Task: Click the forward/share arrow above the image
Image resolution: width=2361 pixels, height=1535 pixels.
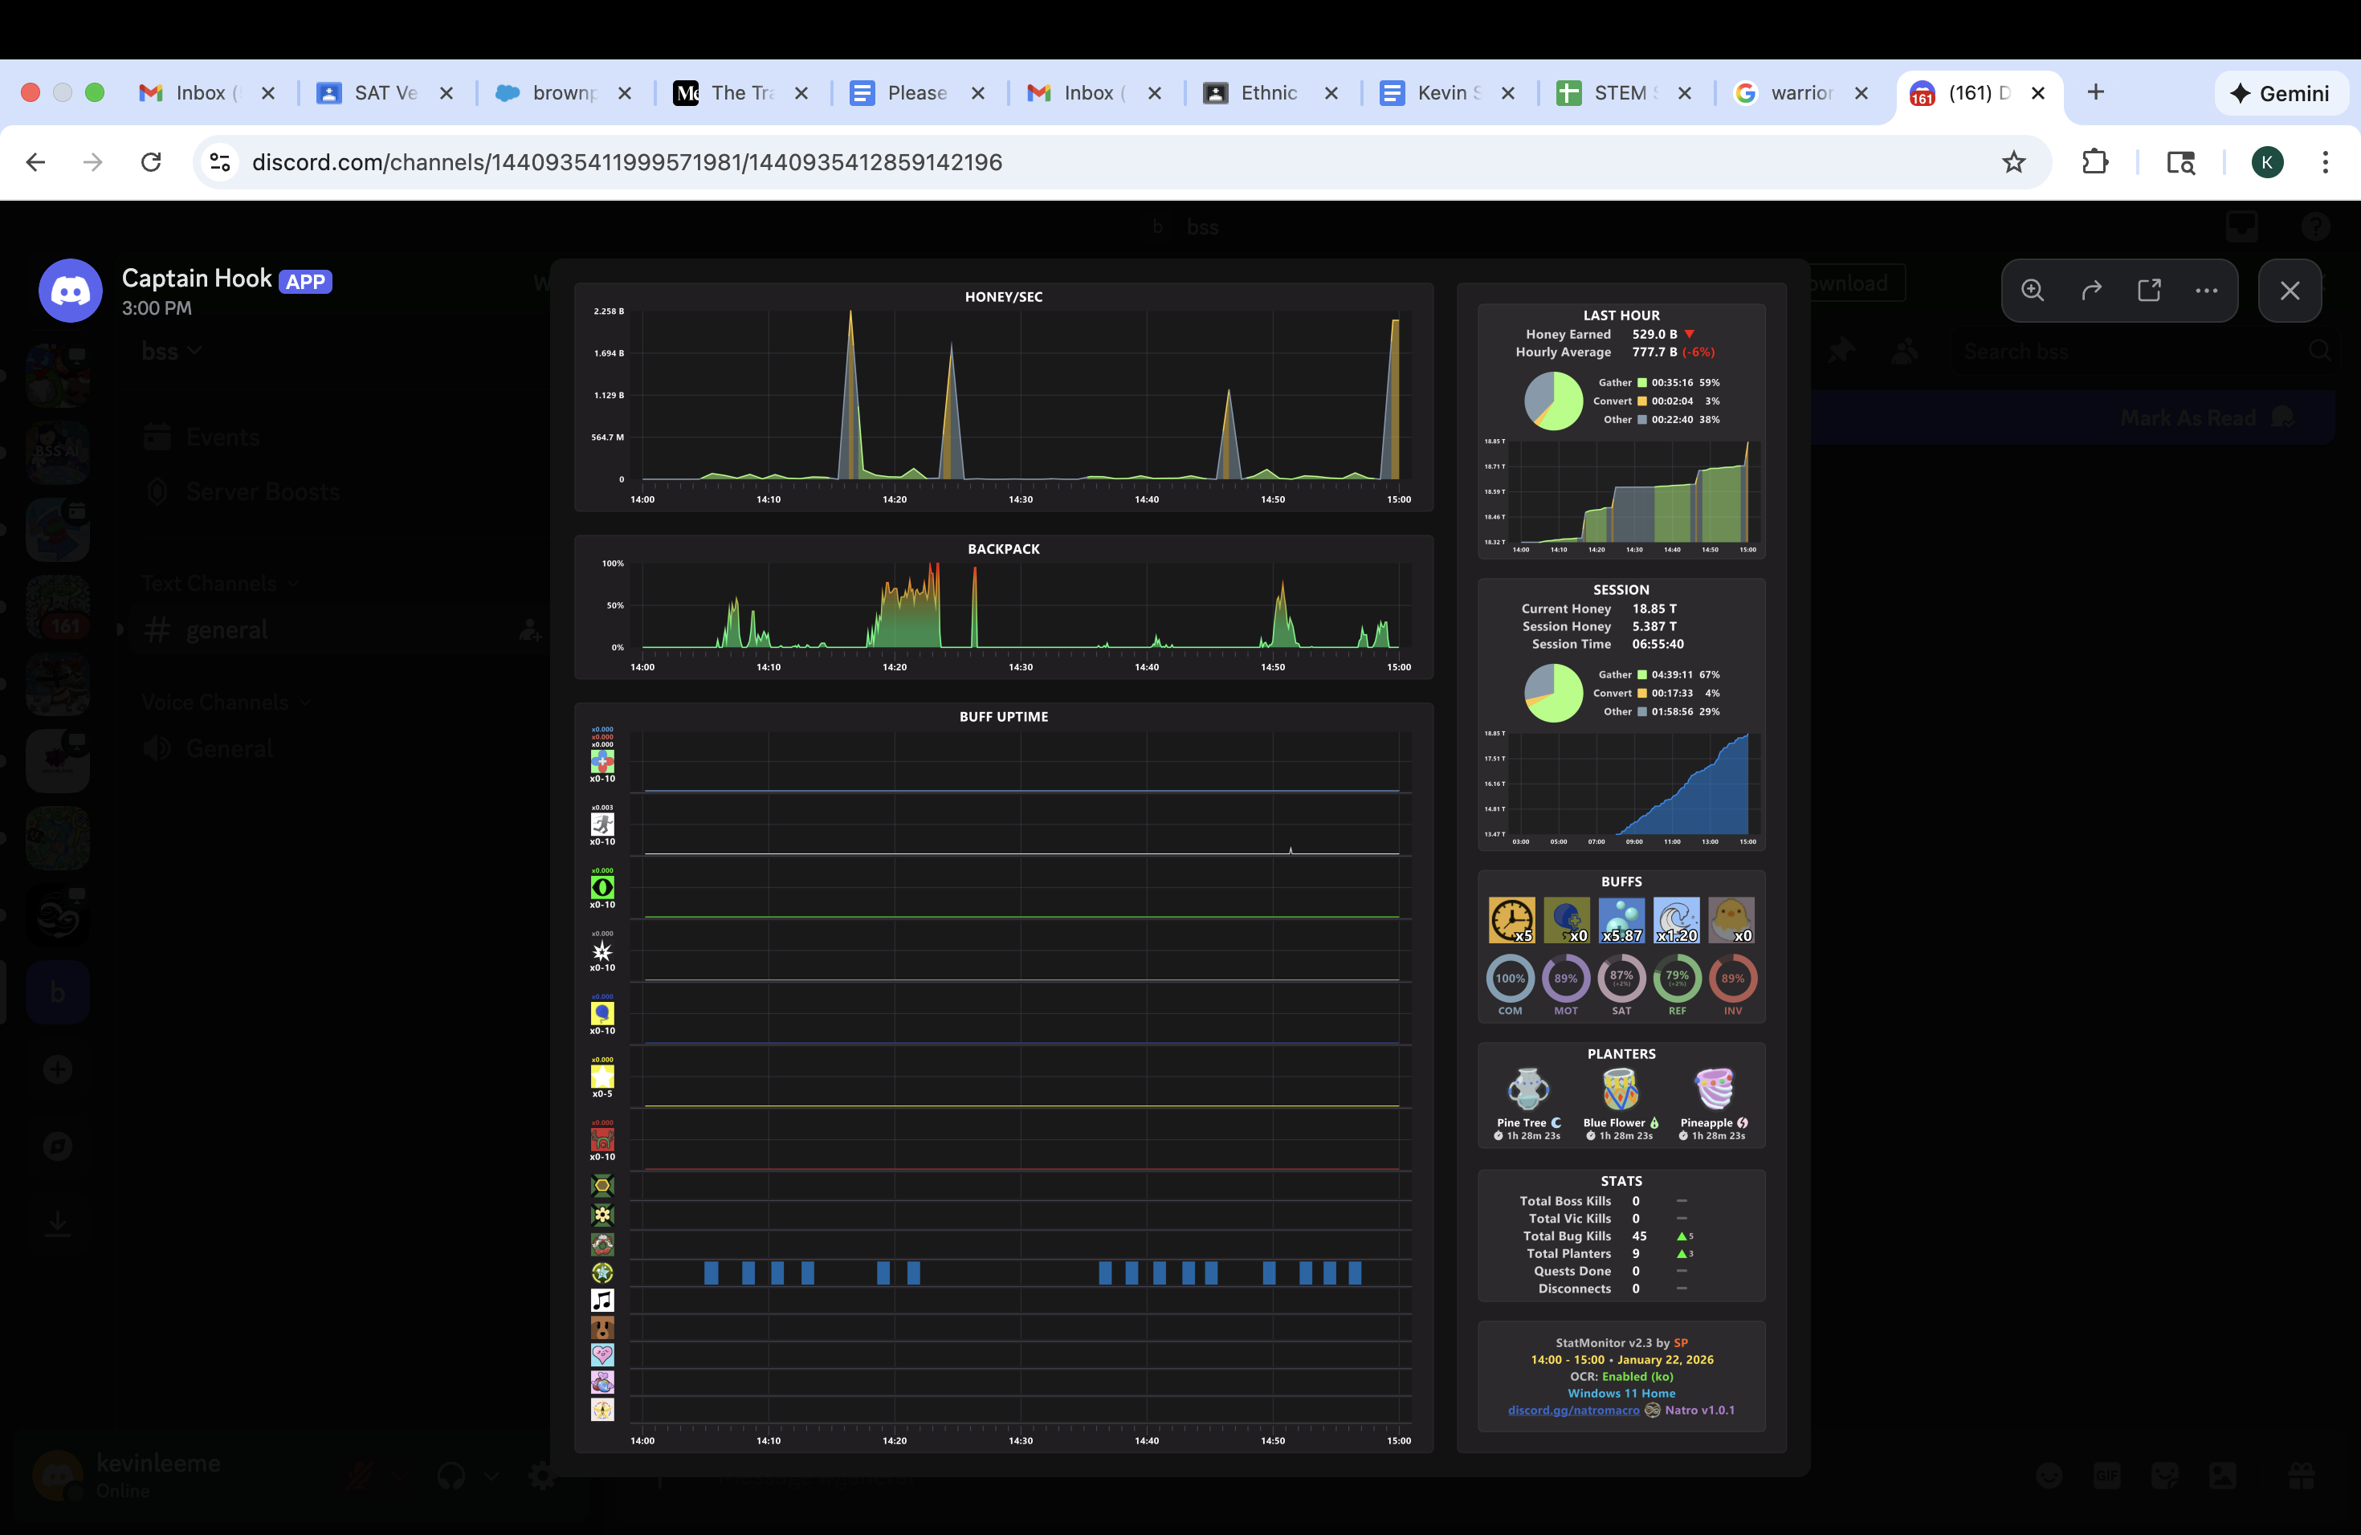Action: [x=2091, y=290]
